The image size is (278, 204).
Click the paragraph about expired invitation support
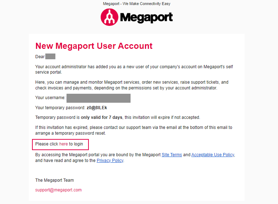(134, 130)
